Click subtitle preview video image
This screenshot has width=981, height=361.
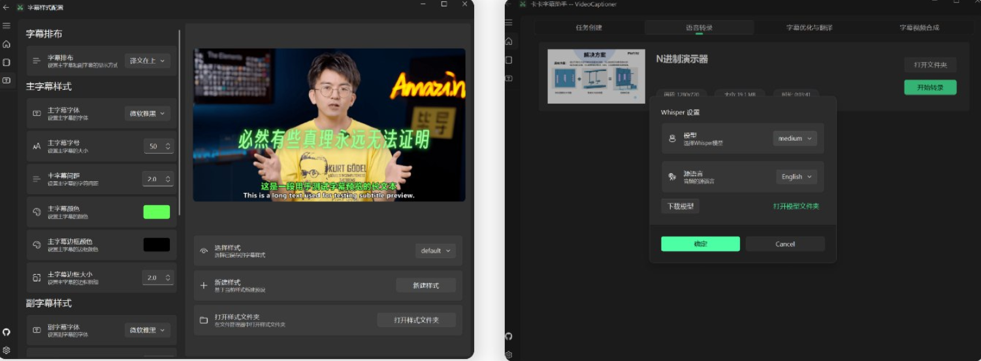329,124
